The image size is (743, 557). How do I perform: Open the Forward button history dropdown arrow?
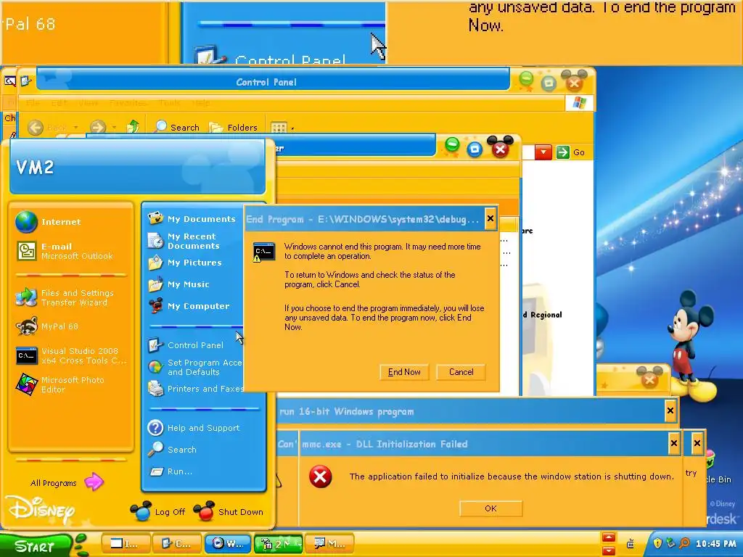pyautogui.click(x=114, y=128)
